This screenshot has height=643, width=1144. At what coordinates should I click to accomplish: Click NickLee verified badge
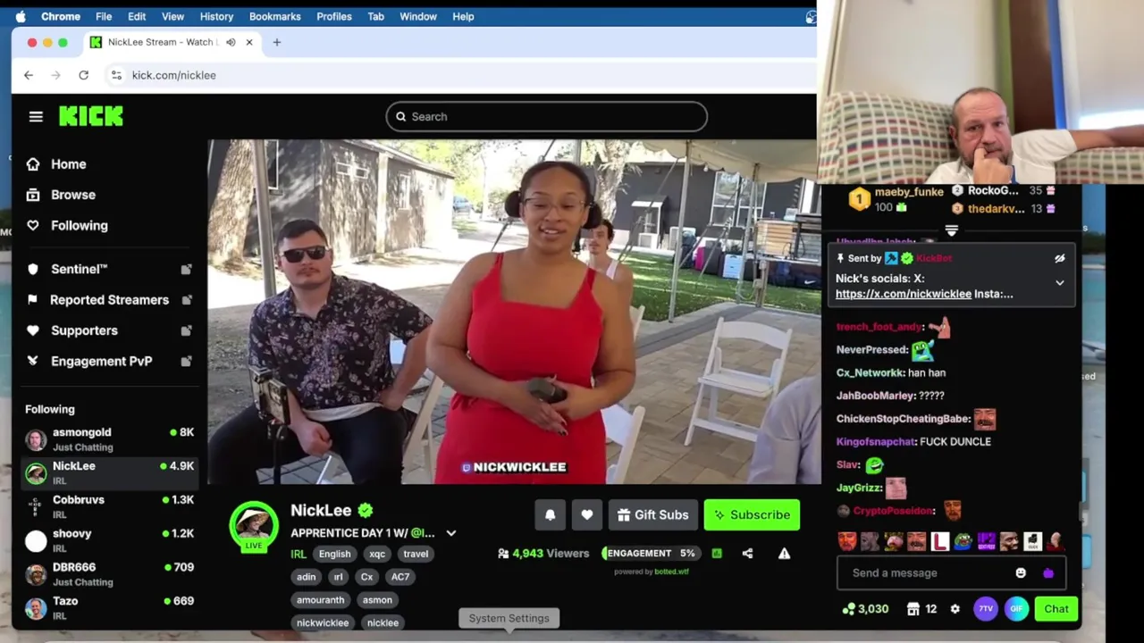click(x=366, y=510)
